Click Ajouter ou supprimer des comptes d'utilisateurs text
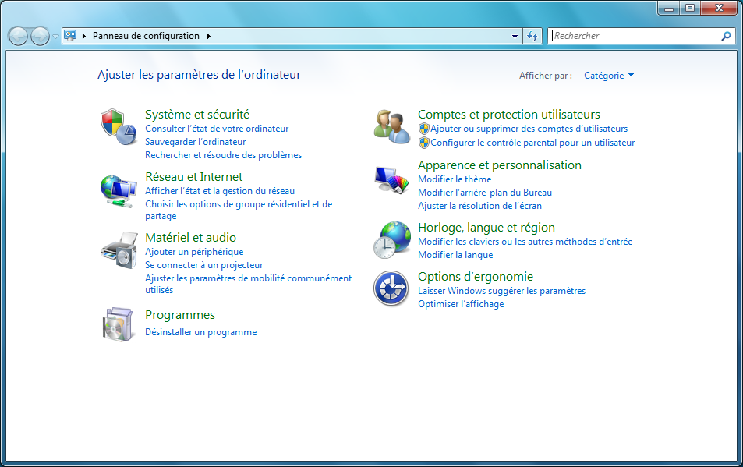Screen dimensions: 743x467 tap(529, 129)
